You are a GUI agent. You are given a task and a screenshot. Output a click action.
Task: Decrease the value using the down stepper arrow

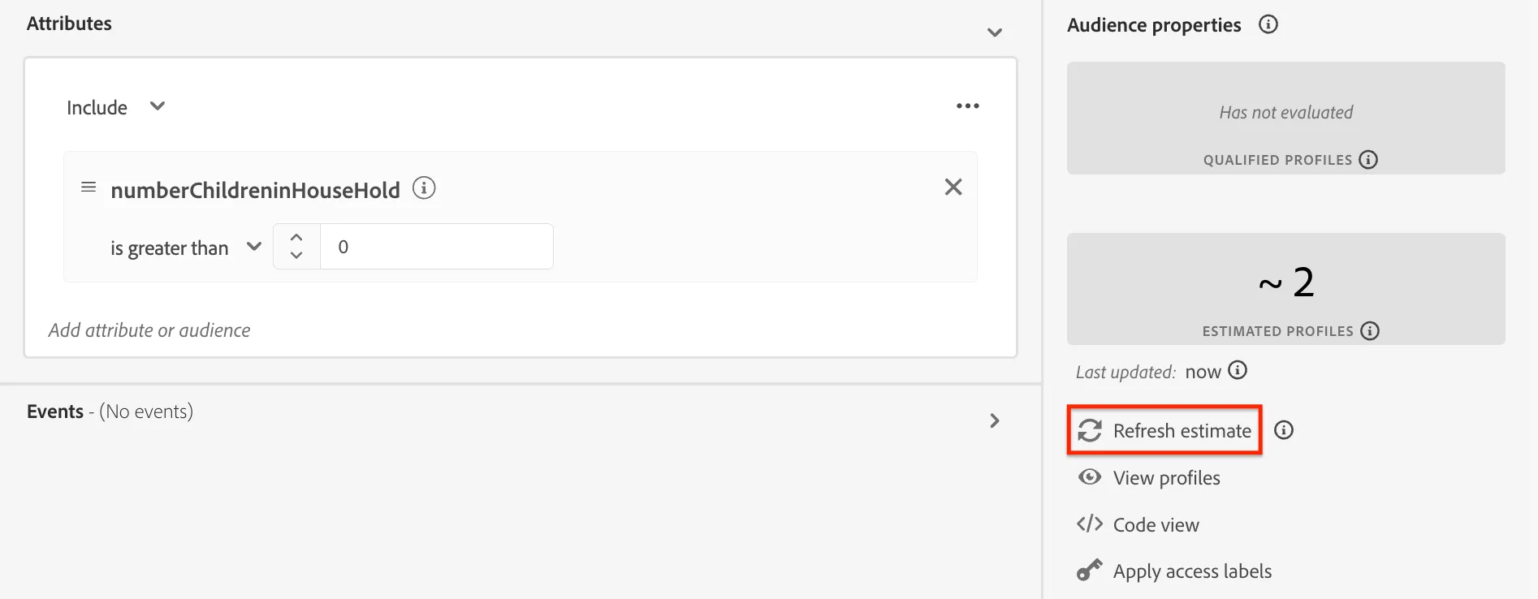click(x=296, y=255)
